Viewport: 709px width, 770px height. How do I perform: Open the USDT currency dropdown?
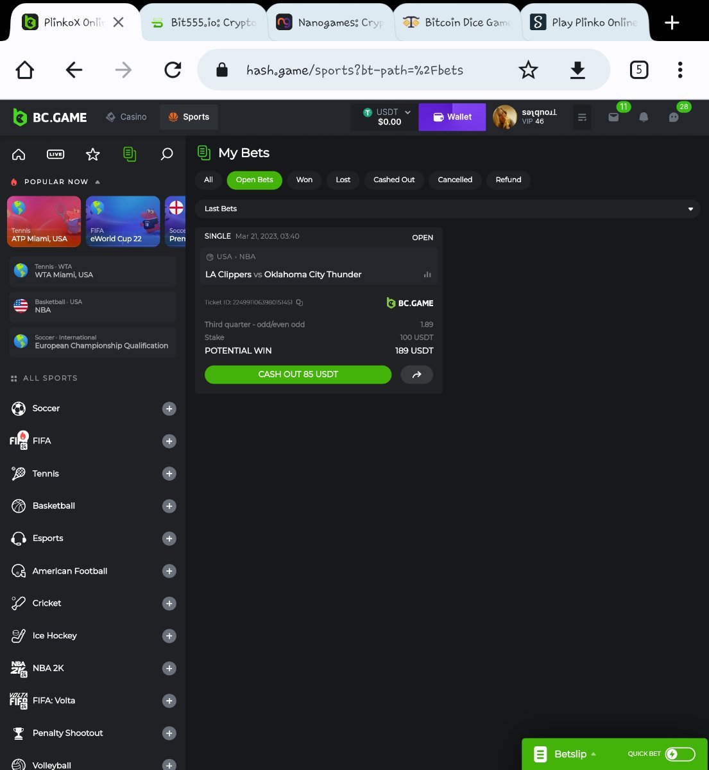tap(389, 117)
